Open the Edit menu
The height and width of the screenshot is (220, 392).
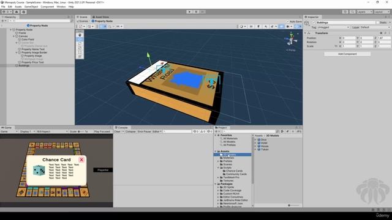click(10, 7)
